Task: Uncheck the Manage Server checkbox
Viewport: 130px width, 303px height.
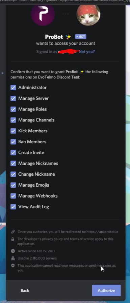Action: click(x=13, y=98)
